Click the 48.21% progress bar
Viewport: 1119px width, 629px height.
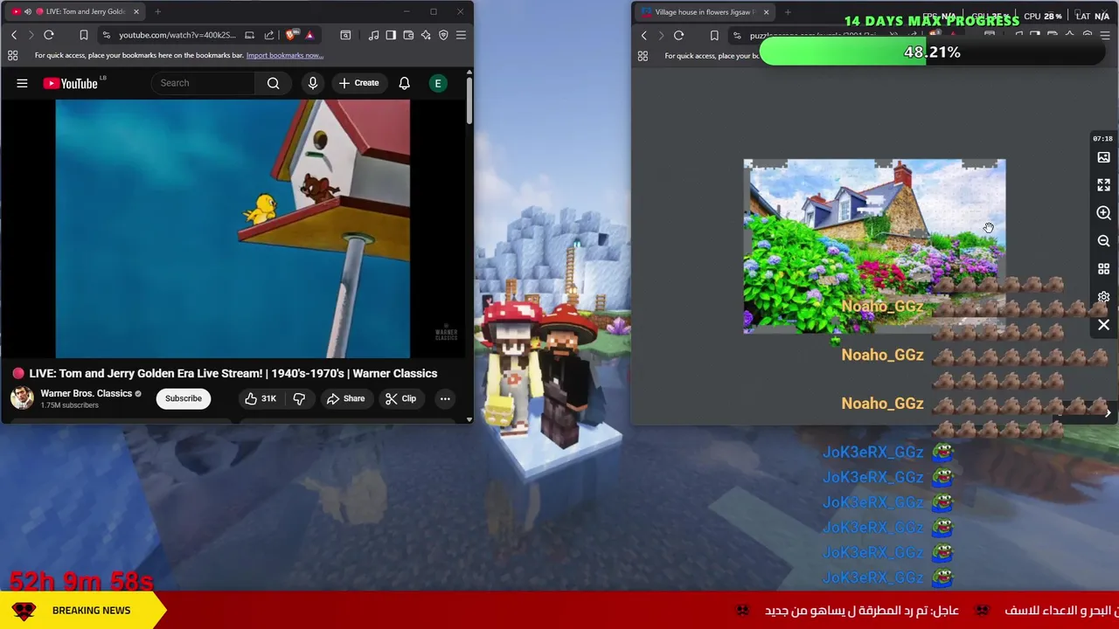(932, 52)
